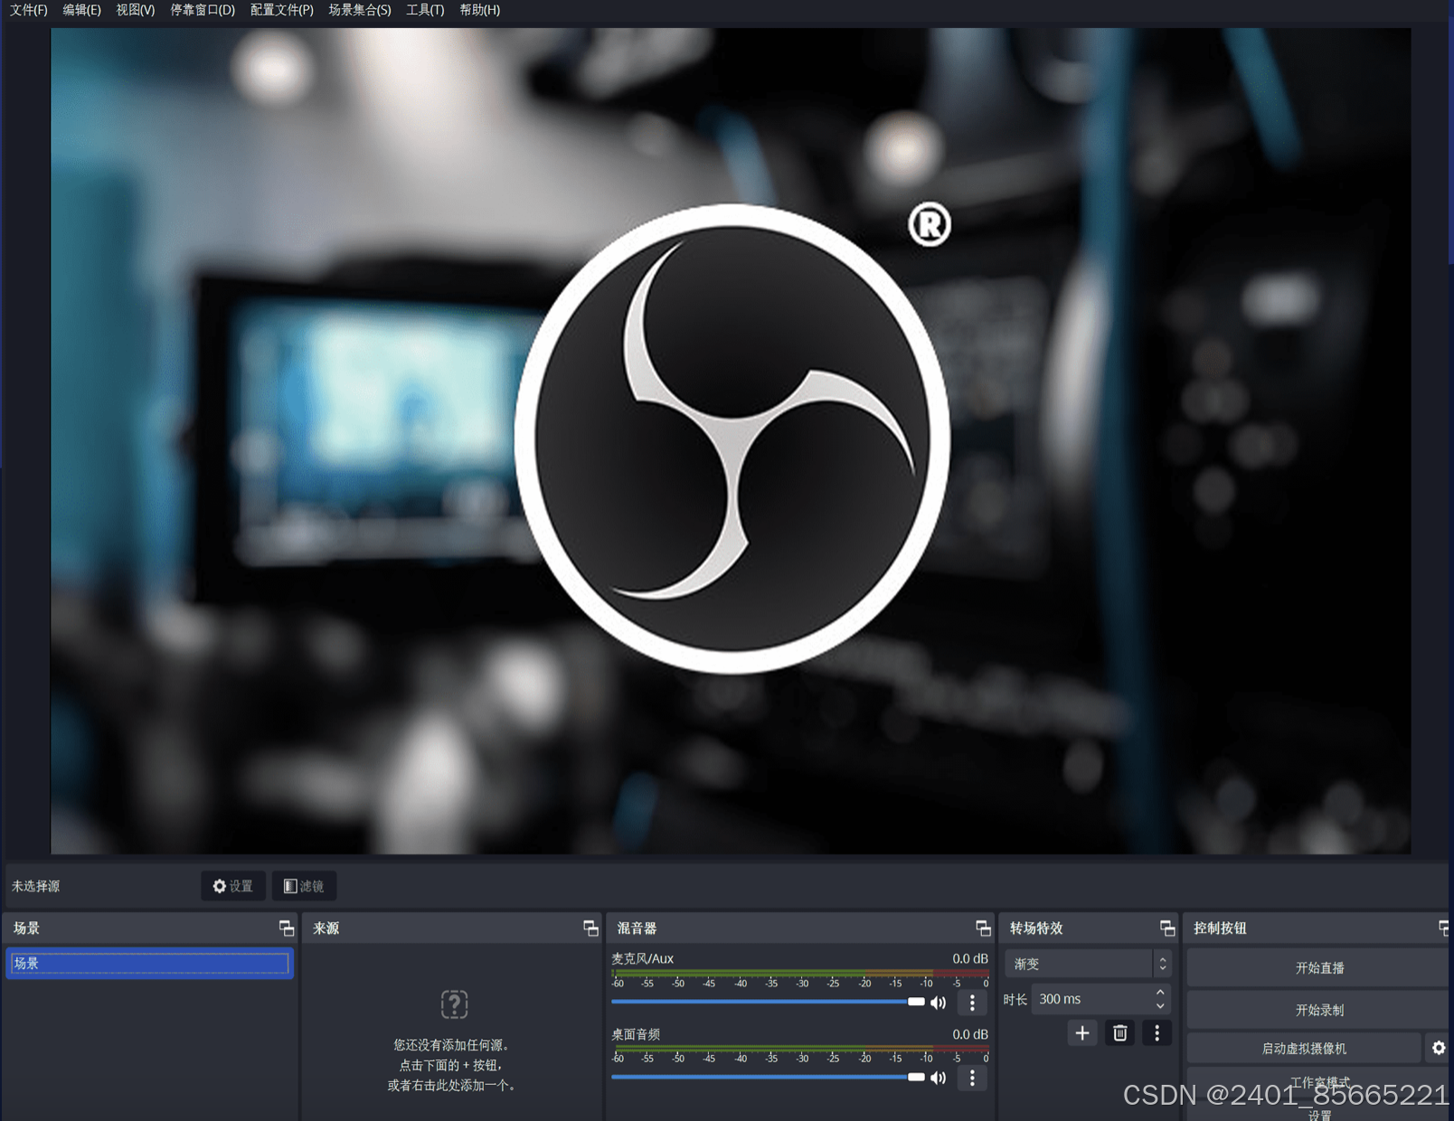
Task: Mute the 麦克风/Aux audio channel
Action: 939,1003
